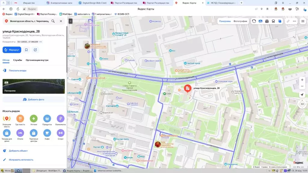Click the Аптеки nearby category icon
The image size is (308, 173).
tap(34, 119)
